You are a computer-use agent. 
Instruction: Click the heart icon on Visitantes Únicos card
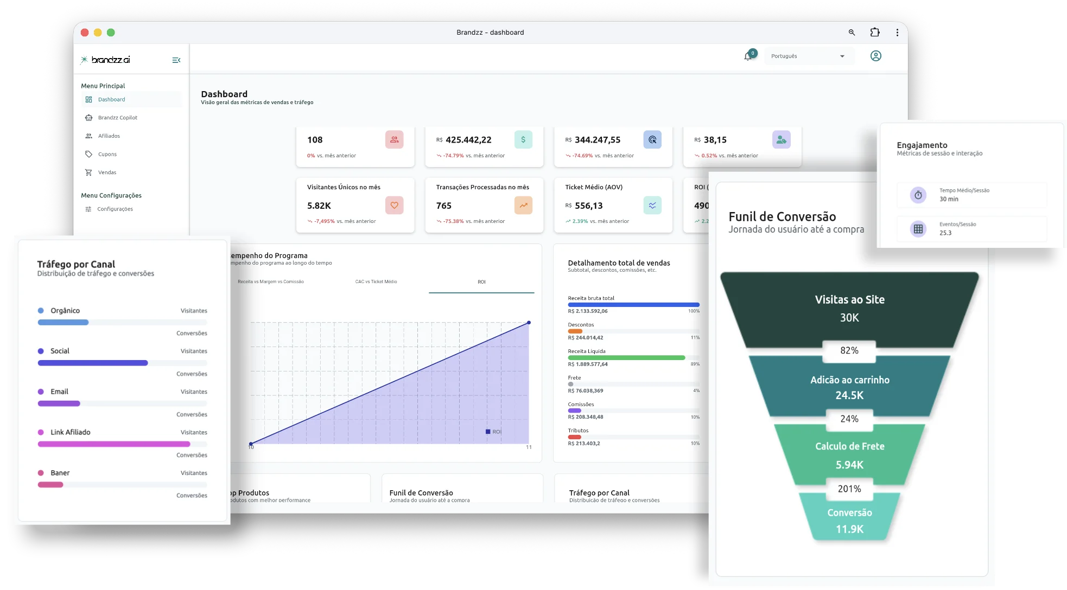coord(395,206)
